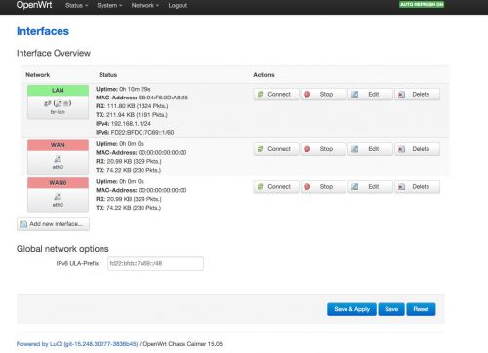Open the Powered by LuCI link
The image size is (488, 353).
point(77,344)
